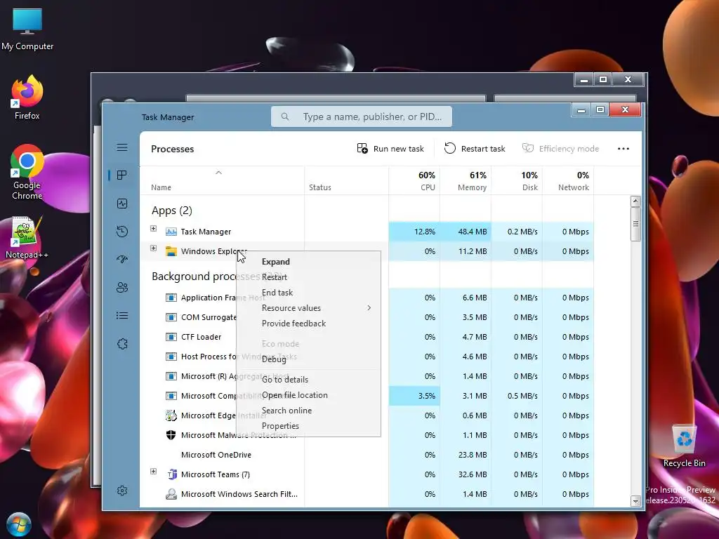The image size is (719, 539).
Task: Open the Users sidebar icon
Action: point(122,287)
